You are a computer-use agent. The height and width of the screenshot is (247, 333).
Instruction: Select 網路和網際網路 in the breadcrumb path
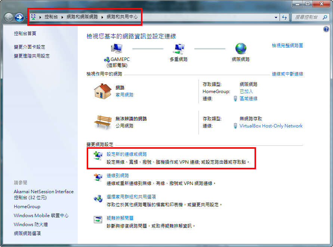coord(82,17)
